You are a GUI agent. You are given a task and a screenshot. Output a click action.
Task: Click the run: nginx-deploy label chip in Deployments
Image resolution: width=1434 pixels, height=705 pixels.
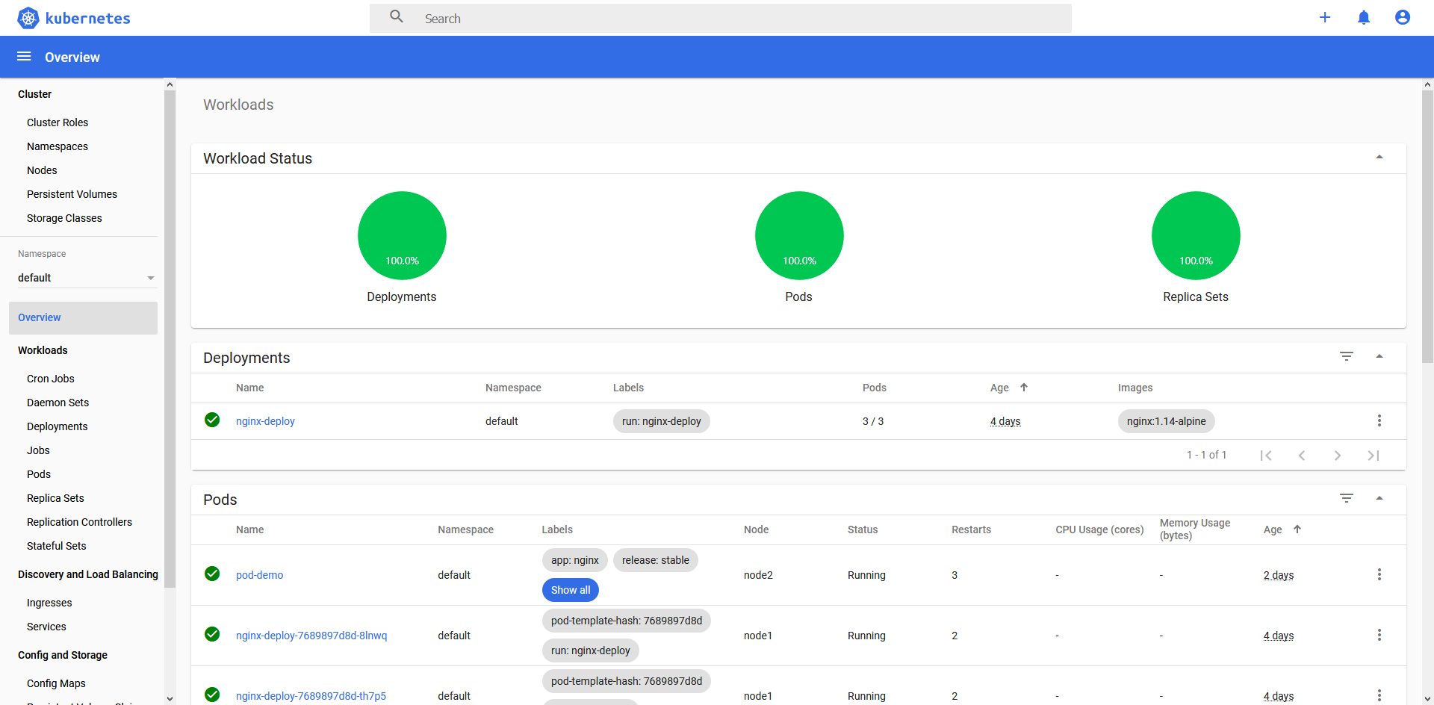click(662, 421)
